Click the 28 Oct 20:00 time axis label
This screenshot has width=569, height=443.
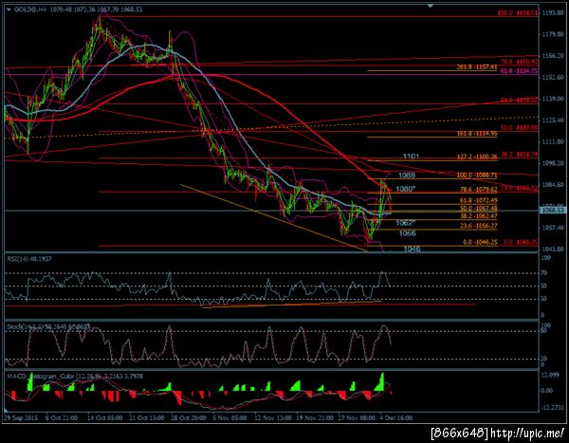pyautogui.click(x=189, y=418)
